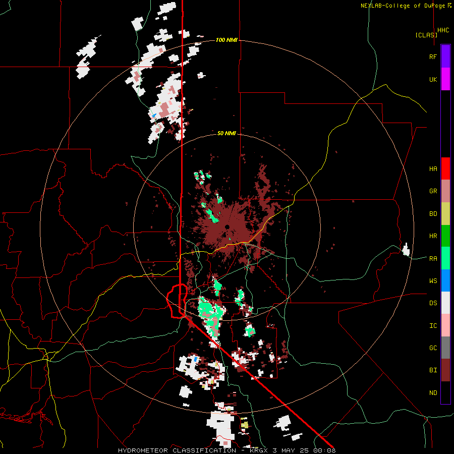Pick the HR green legend swatch
Screen dimensions: 454x454
point(445,236)
